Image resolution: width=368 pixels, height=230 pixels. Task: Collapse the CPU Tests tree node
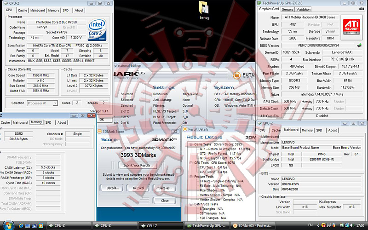pyautogui.click(x=191, y=163)
